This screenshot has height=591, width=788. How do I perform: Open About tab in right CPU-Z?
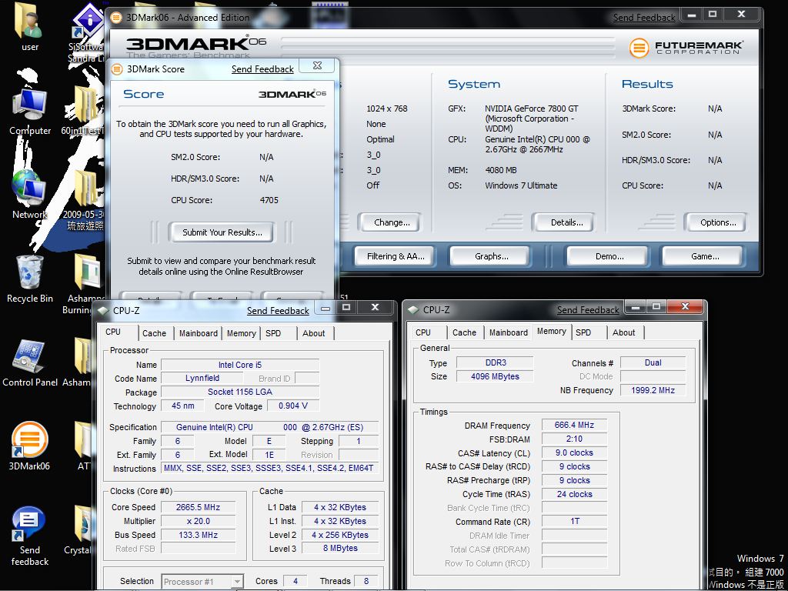tap(623, 332)
